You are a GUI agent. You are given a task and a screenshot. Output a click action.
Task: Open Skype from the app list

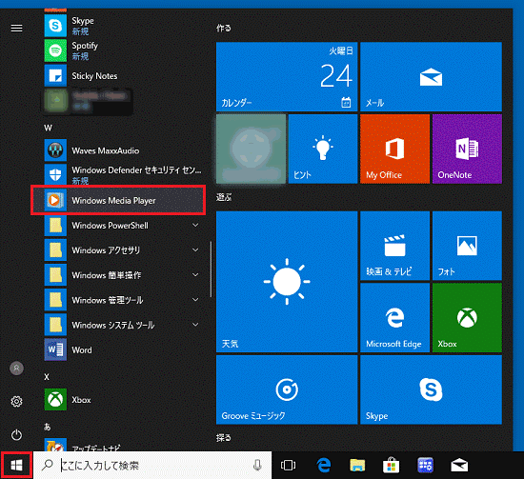[x=122, y=26]
